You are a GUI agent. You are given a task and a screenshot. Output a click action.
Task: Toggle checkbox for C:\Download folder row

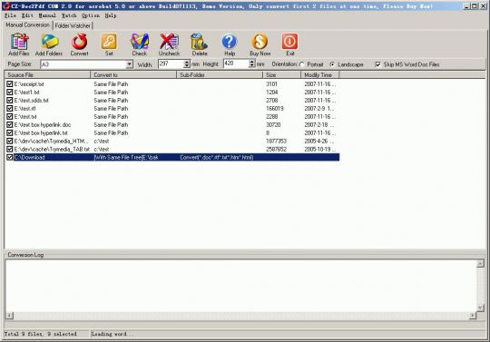(9, 157)
